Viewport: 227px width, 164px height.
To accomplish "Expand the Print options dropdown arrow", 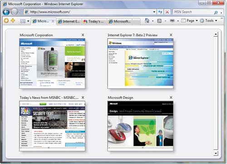I will click(178, 21).
